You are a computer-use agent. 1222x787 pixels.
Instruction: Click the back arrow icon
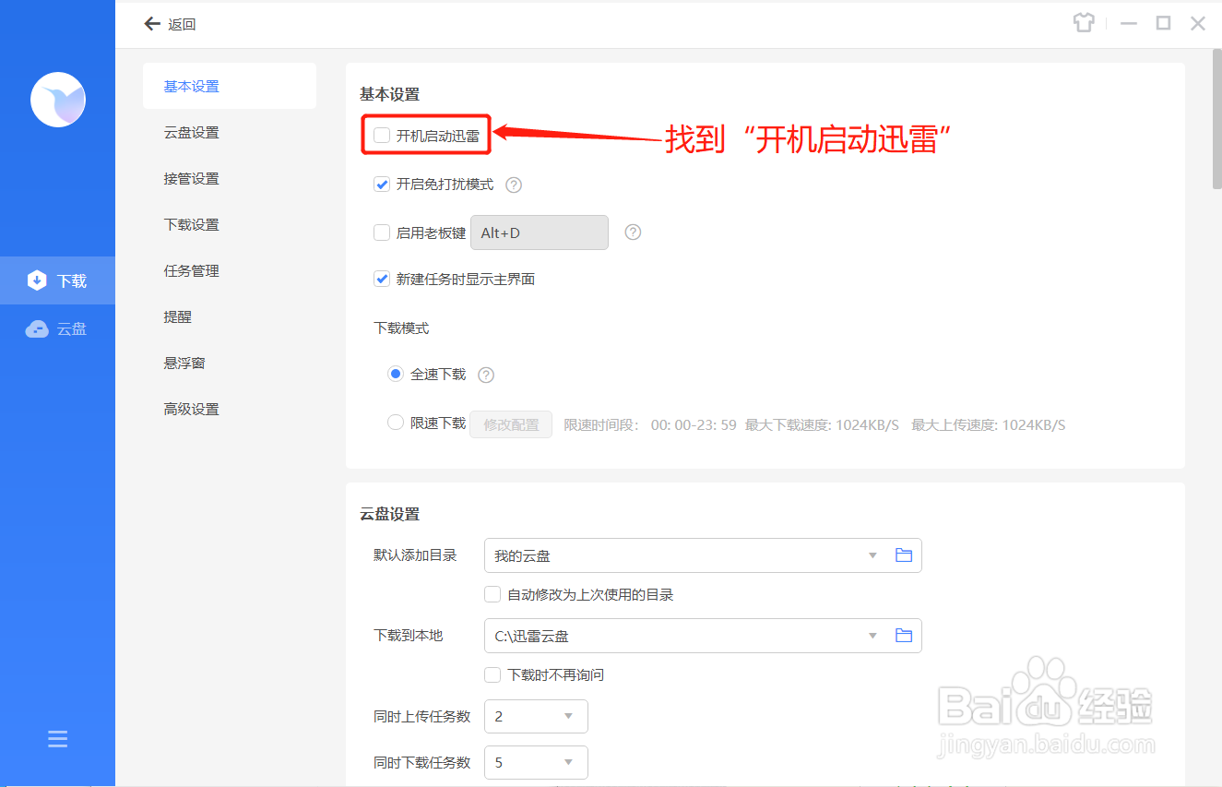(153, 24)
